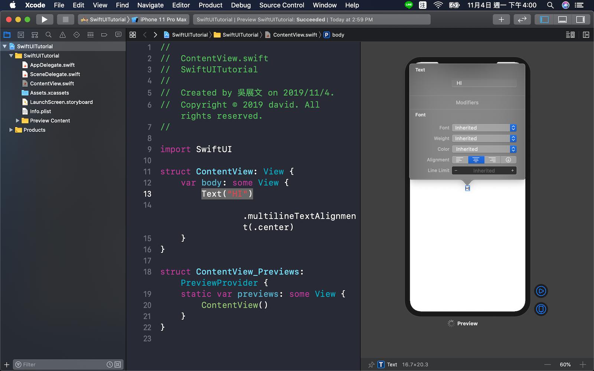Screen dimensions: 594x371
Task: Show the Report navigator
Action: coord(118,35)
